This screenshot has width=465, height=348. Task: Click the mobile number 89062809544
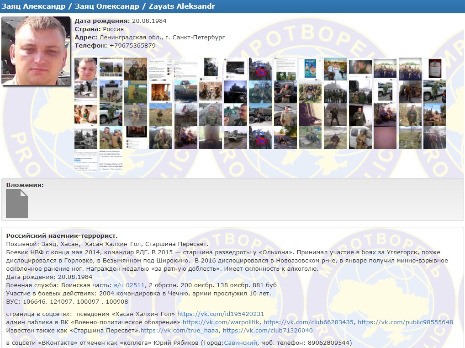pyautogui.click(x=328, y=343)
